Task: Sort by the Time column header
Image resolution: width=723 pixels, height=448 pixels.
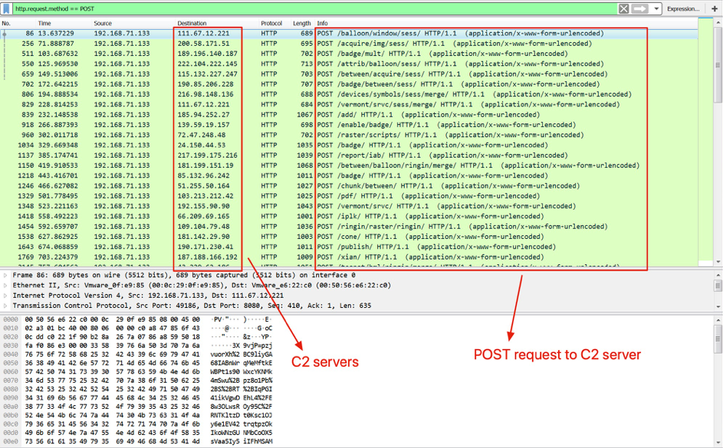Action: coord(44,23)
